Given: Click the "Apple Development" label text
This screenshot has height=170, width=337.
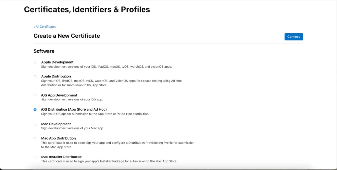Looking at the screenshot, I should click(57, 62).
